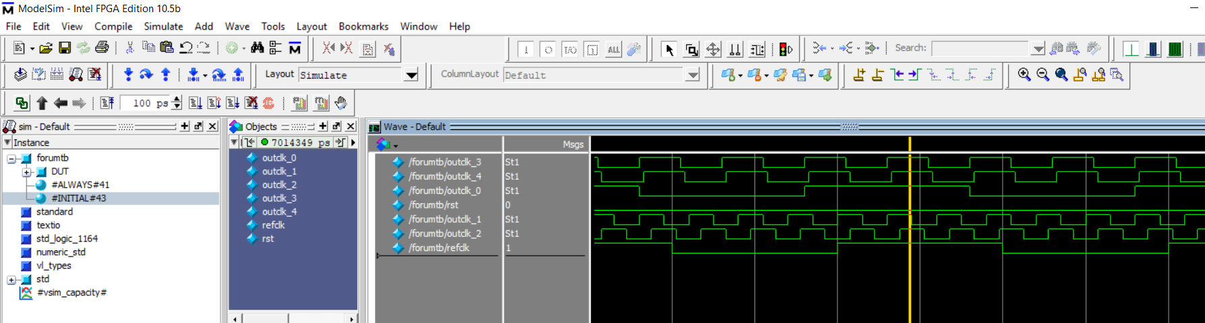Screen dimensions: 1205x323
Task: Insert a new wave cursor
Action: pyautogui.click(x=859, y=75)
